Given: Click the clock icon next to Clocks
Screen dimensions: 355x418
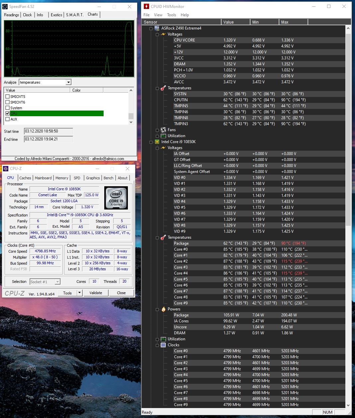Looking at the screenshot, I should coord(163,345).
